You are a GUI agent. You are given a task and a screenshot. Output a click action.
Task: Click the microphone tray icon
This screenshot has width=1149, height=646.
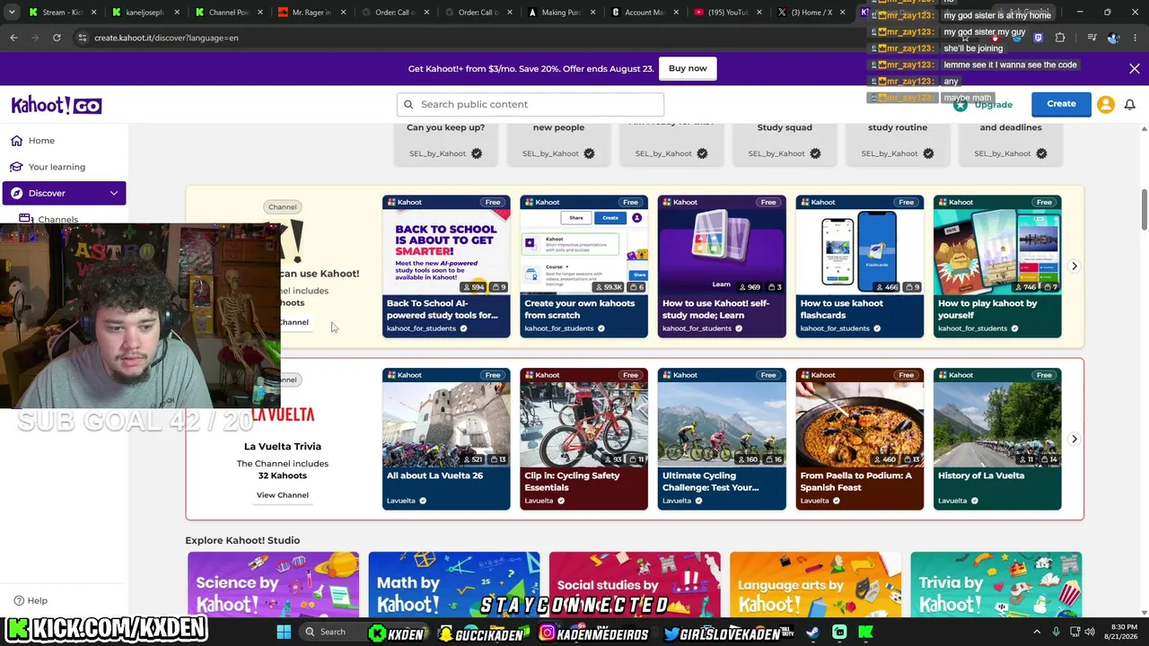pyautogui.click(x=1056, y=632)
